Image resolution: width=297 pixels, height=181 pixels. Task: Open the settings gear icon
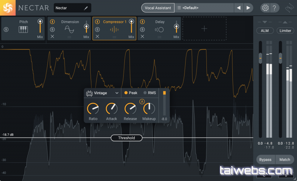pos(265,8)
